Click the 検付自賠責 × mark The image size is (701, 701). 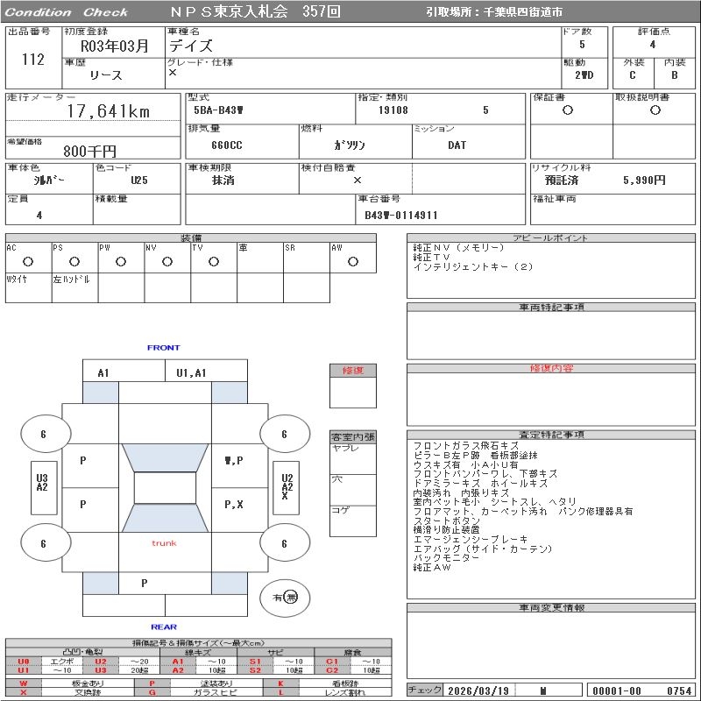358,181
